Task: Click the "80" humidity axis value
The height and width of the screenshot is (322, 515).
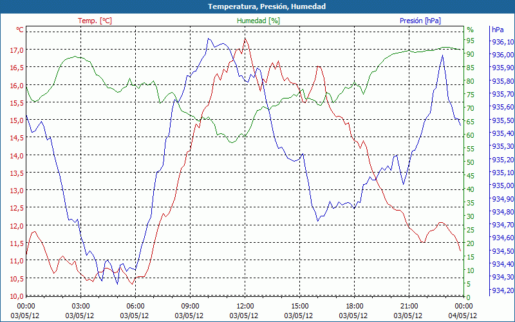Action: pos(471,81)
